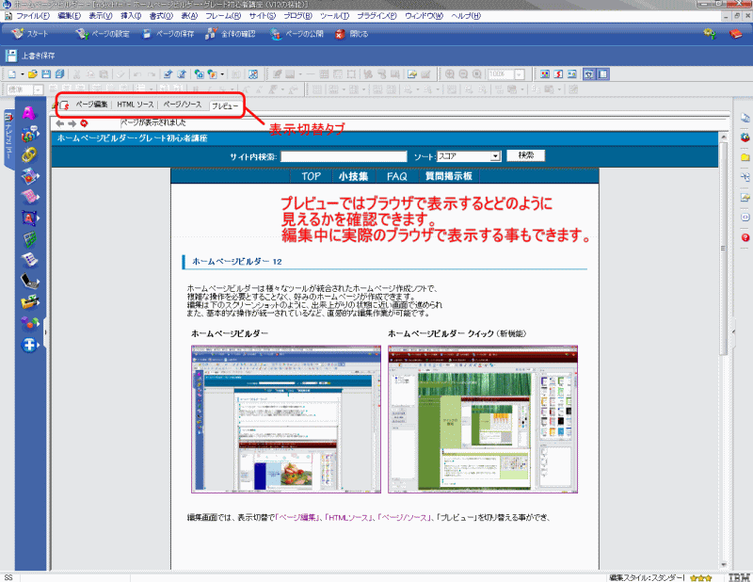
Task: Click the top document icon in right strip
Action: click(745, 118)
